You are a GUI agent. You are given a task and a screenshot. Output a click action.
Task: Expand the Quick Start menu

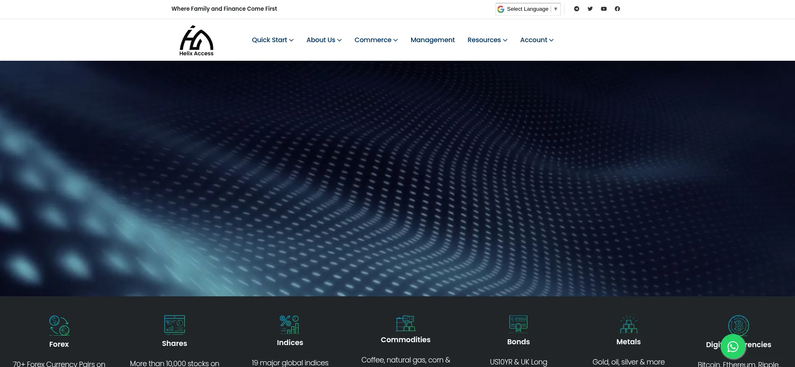272,40
